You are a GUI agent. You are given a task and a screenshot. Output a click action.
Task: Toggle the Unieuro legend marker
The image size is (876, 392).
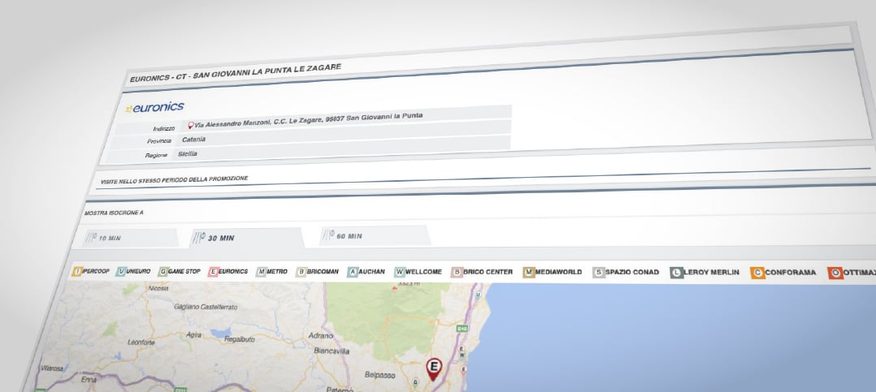pos(120,272)
